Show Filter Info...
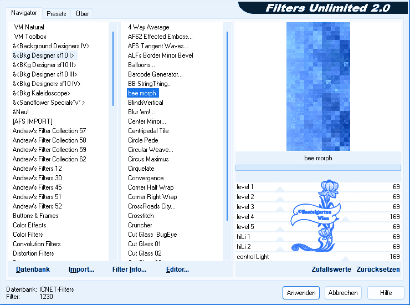This screenshot has width=410, height=305. [x=129, y=269]
